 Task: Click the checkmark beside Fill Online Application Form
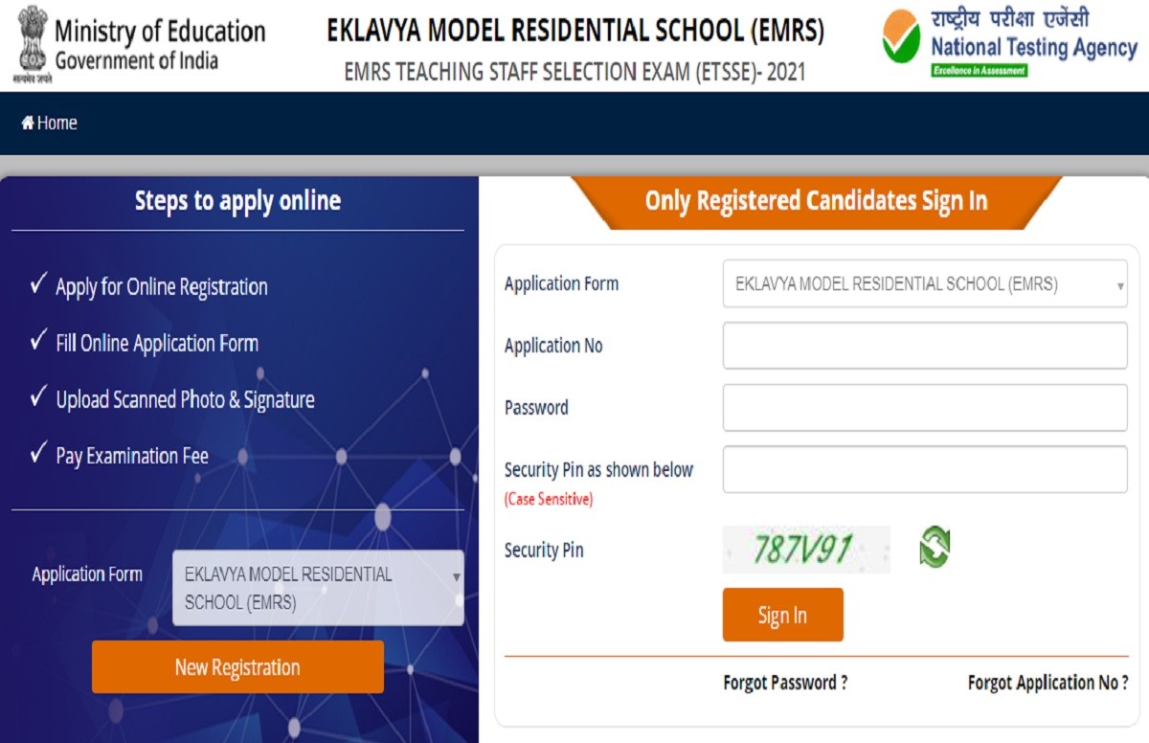pyautogui.click(x=38, y=341)
